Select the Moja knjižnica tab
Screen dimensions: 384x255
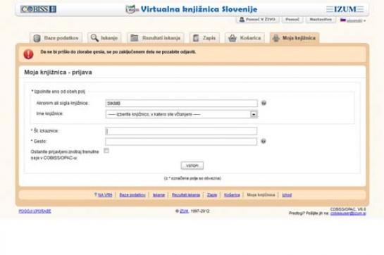coord(295,38)
